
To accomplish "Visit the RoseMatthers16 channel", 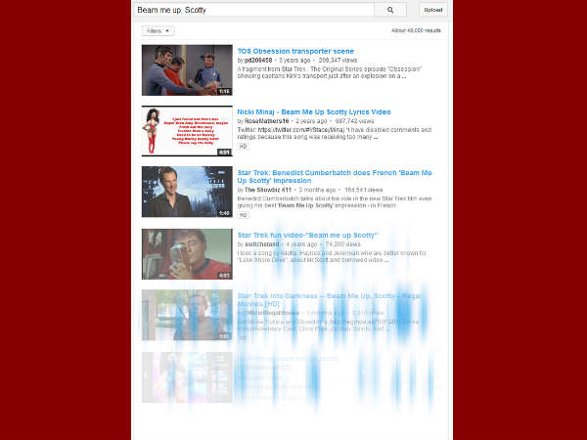I will click(x=266, y=121).
